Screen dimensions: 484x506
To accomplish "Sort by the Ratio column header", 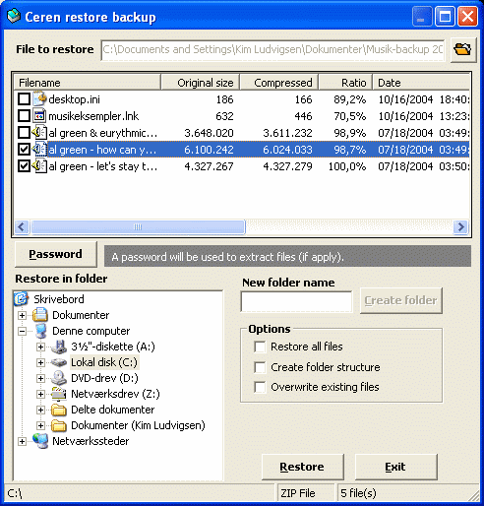I will pyautogui.click(x=345, y=83).
